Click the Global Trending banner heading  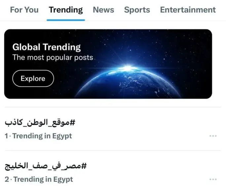[x=47, y=47]
